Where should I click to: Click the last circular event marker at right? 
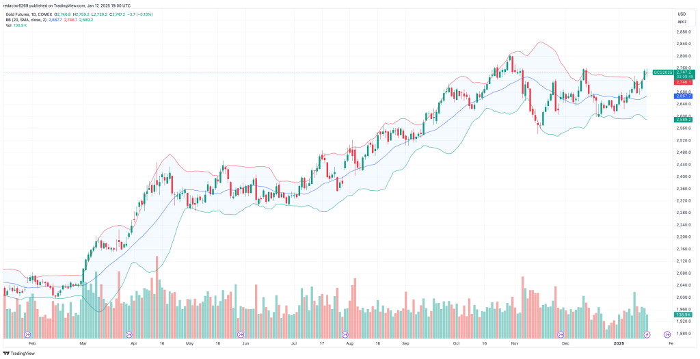(667, 334)
